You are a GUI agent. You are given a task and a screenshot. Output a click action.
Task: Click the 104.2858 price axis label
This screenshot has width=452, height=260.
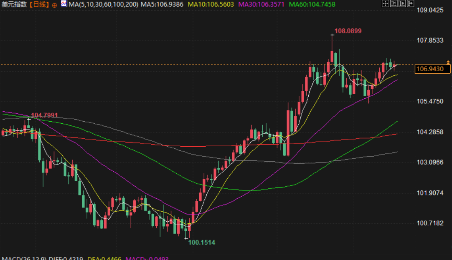430,132
